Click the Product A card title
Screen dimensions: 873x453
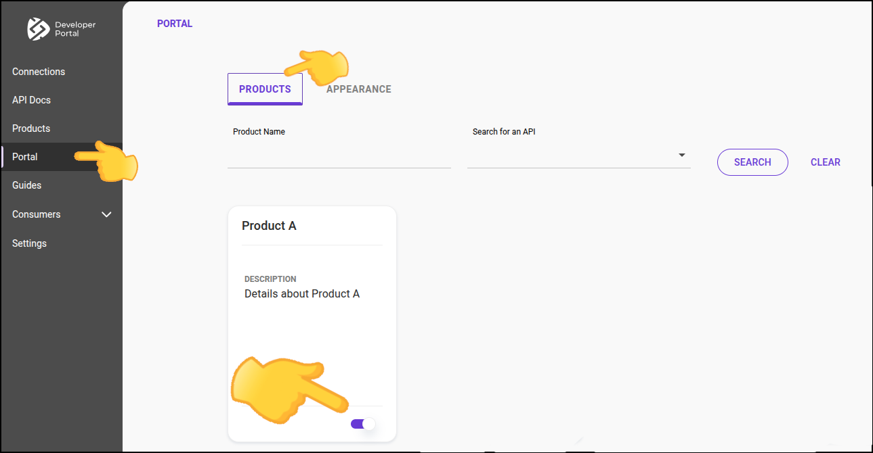pos(269,225)
